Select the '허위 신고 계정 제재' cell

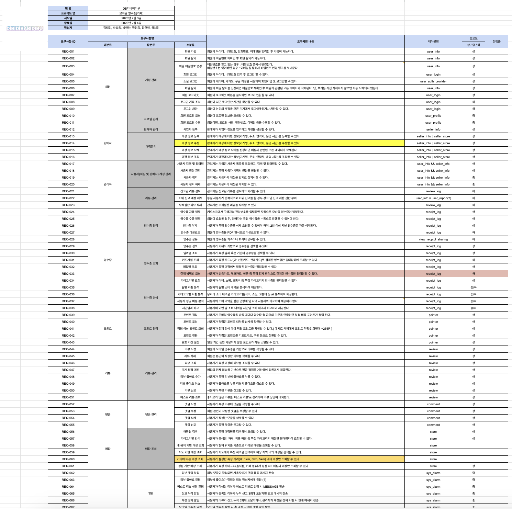click(190, 198)
